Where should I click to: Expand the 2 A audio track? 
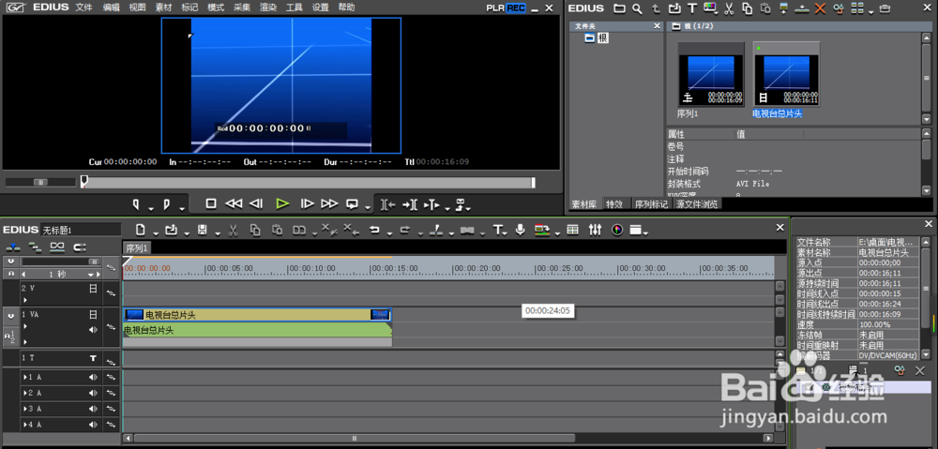[24, 393]
